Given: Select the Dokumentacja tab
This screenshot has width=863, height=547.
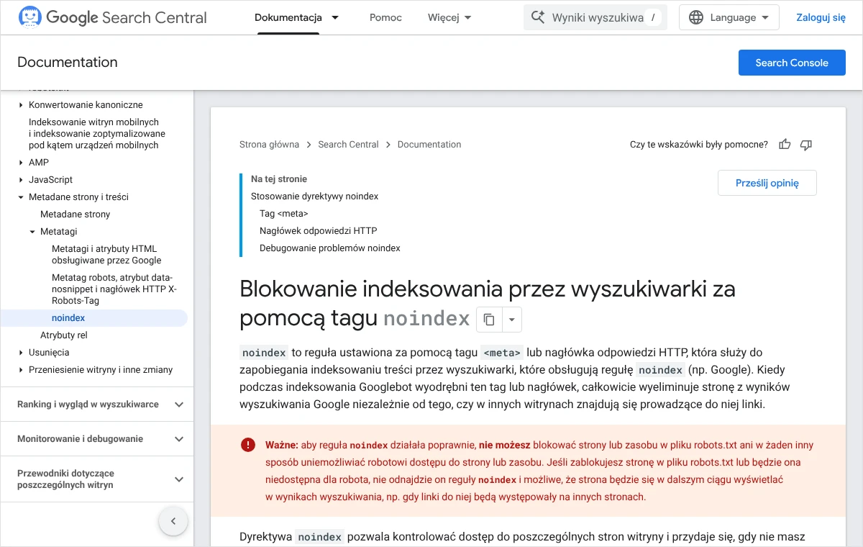Looking at the screenshot, I should coord(288,17).
